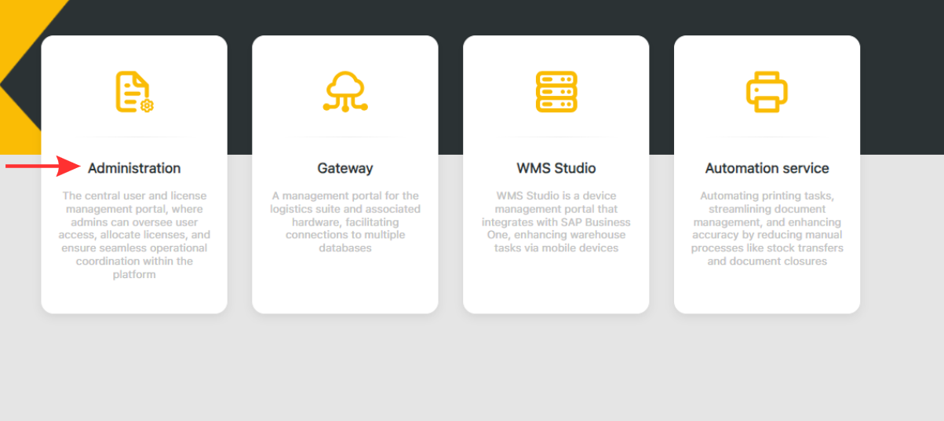The height and width of the screenshot is (421, 944).
Task: Select the WMS Studio heading
Action: click(x=556, y=168)
